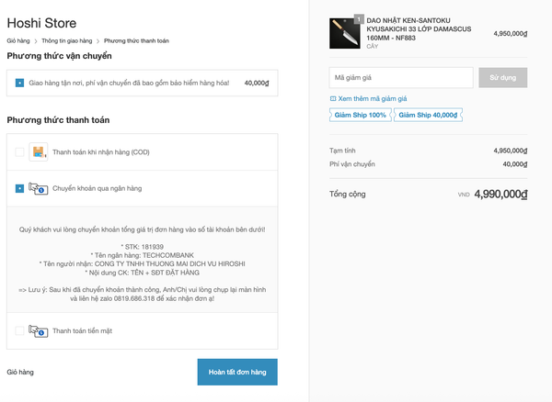Screen dimensions: 552x402
Task: Click the Damascus knife product thumbnail
Action: click(x=345, y=33)
